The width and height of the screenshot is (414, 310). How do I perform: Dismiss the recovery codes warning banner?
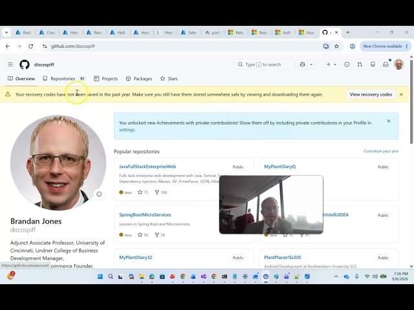(401, 94)
